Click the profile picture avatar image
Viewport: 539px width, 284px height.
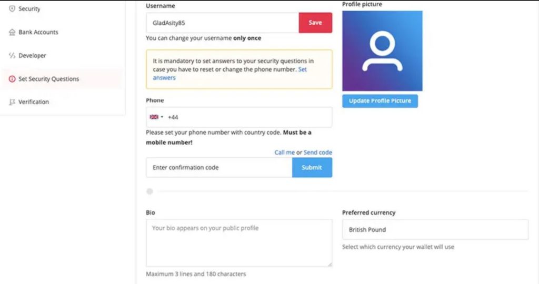click(x=382, y=51)
